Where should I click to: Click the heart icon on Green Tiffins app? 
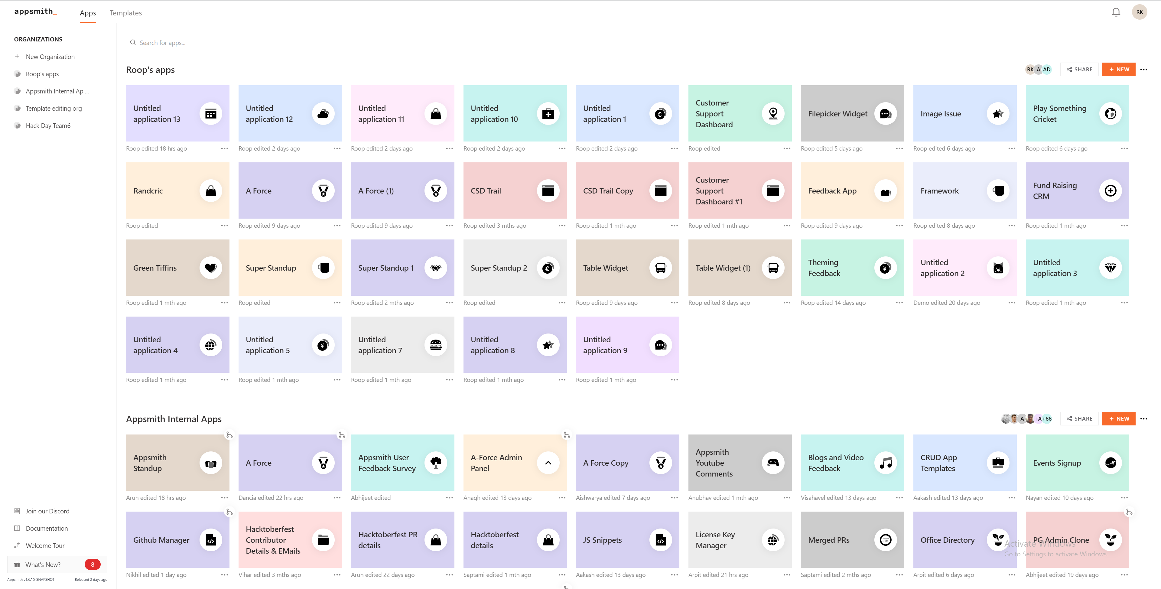(210, 268)
